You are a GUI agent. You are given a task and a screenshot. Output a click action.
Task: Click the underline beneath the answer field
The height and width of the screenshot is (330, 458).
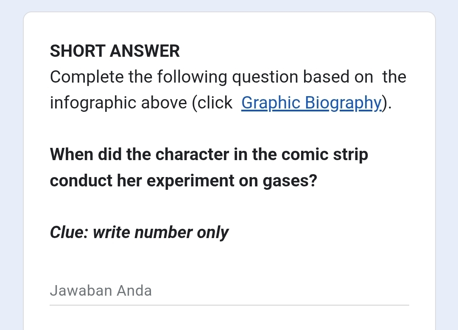(x=229, y=305)
